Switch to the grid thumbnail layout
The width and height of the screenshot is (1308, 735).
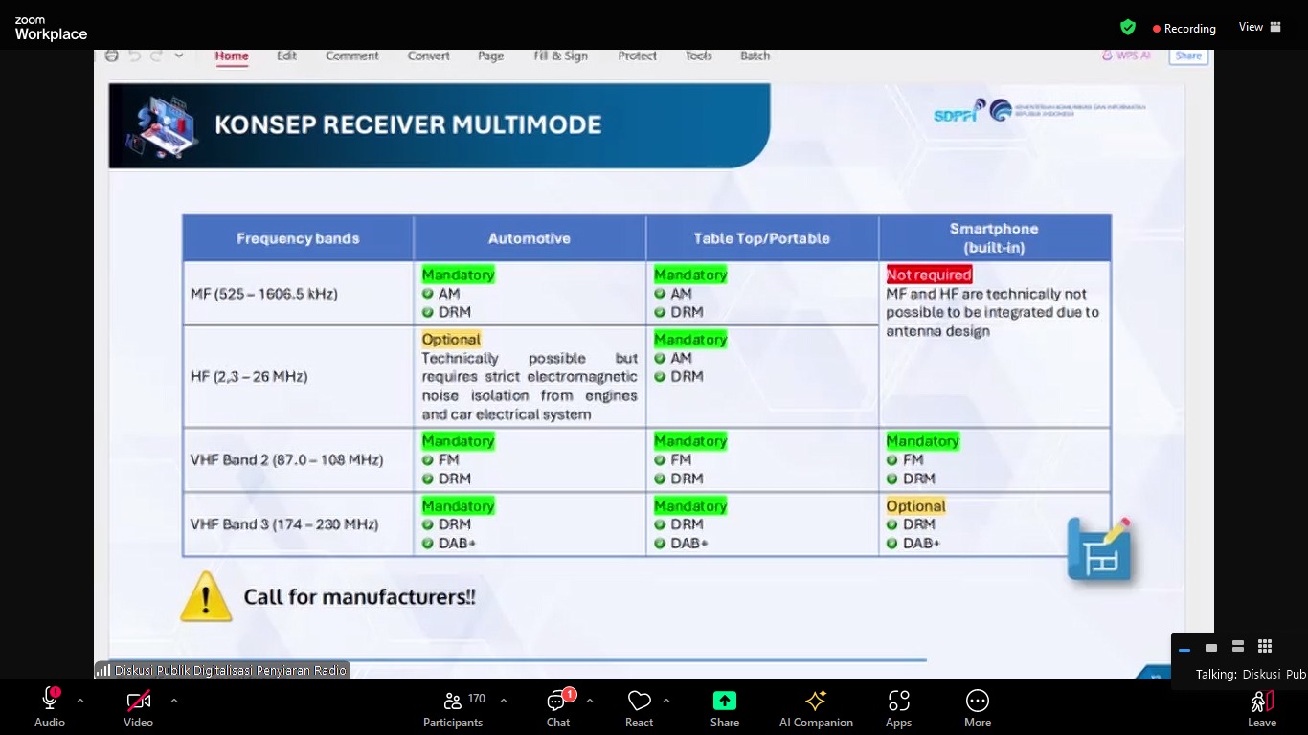point(1265,647)
